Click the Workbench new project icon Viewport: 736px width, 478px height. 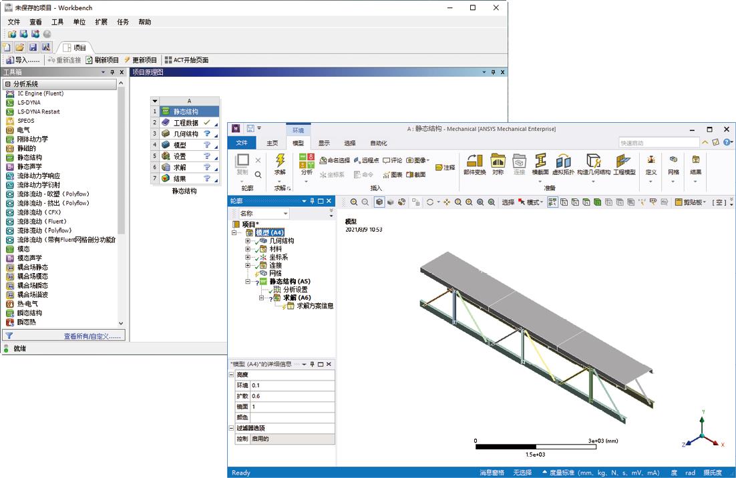coord(7,47)
